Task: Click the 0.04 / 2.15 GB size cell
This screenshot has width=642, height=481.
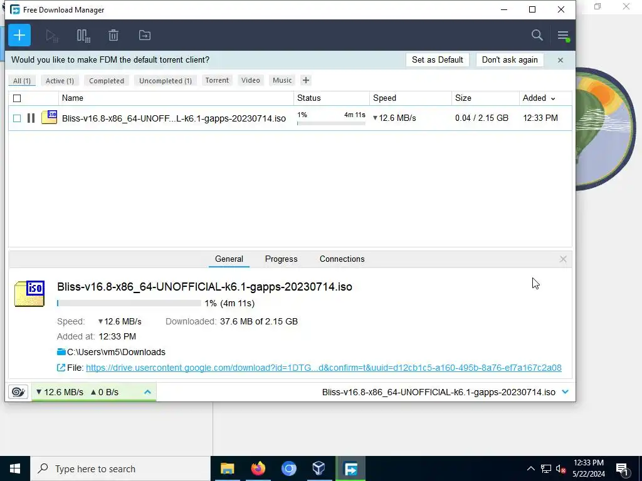Action: click(x=481, y=118)
